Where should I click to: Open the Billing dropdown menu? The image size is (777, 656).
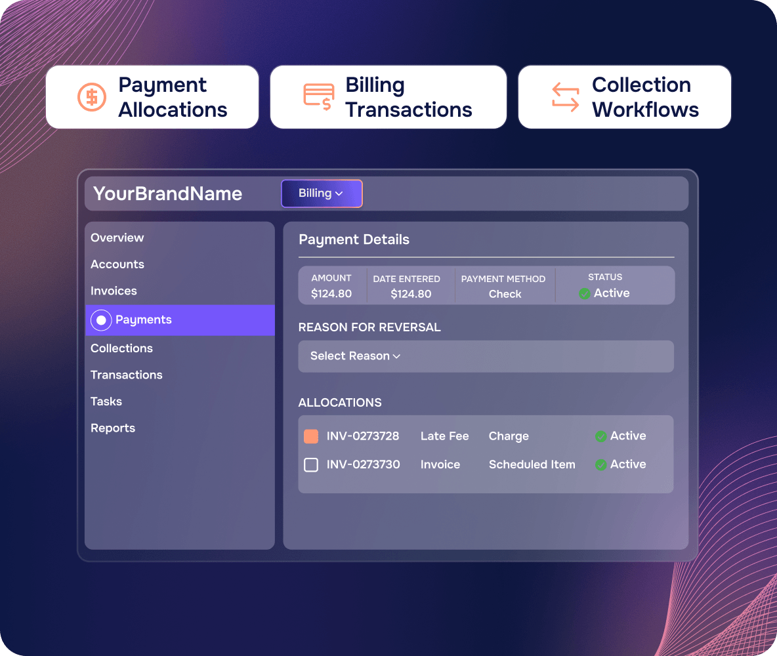tap(322, 194)
